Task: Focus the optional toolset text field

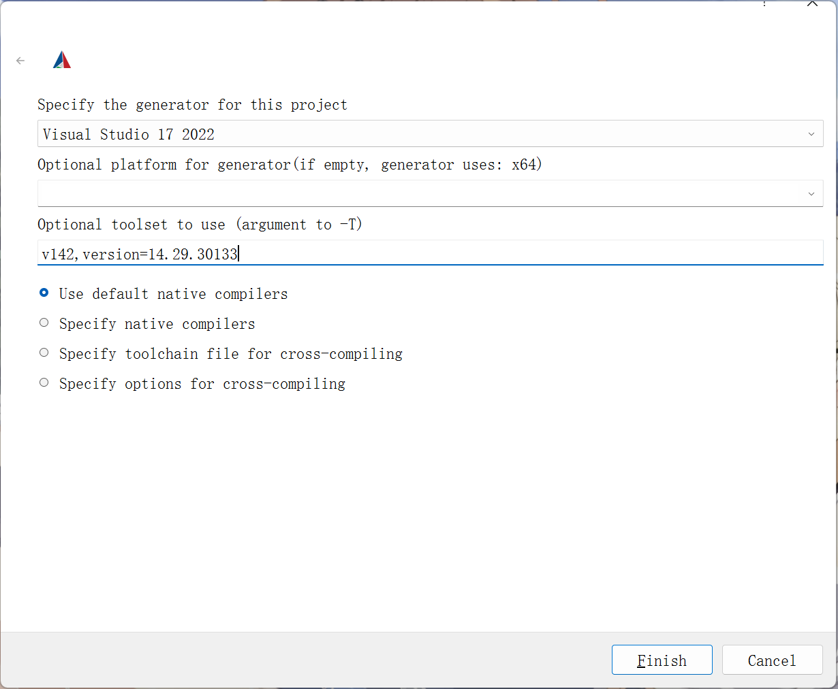Action: click(x=477, y=254)
